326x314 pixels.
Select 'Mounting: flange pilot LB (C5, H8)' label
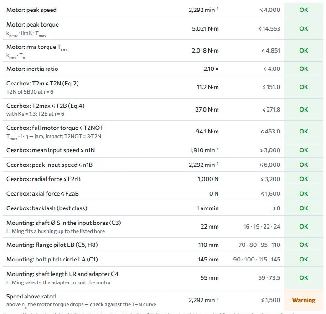[52, 245]
